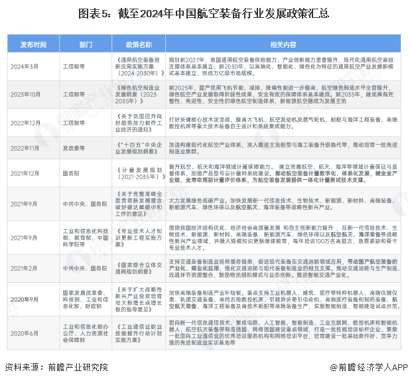Image resolution: width=408 pixels, height=381 pixels.
Task: Click the content text starting "到2025年，国产民用飞机节能"
Action: [281, 94]
